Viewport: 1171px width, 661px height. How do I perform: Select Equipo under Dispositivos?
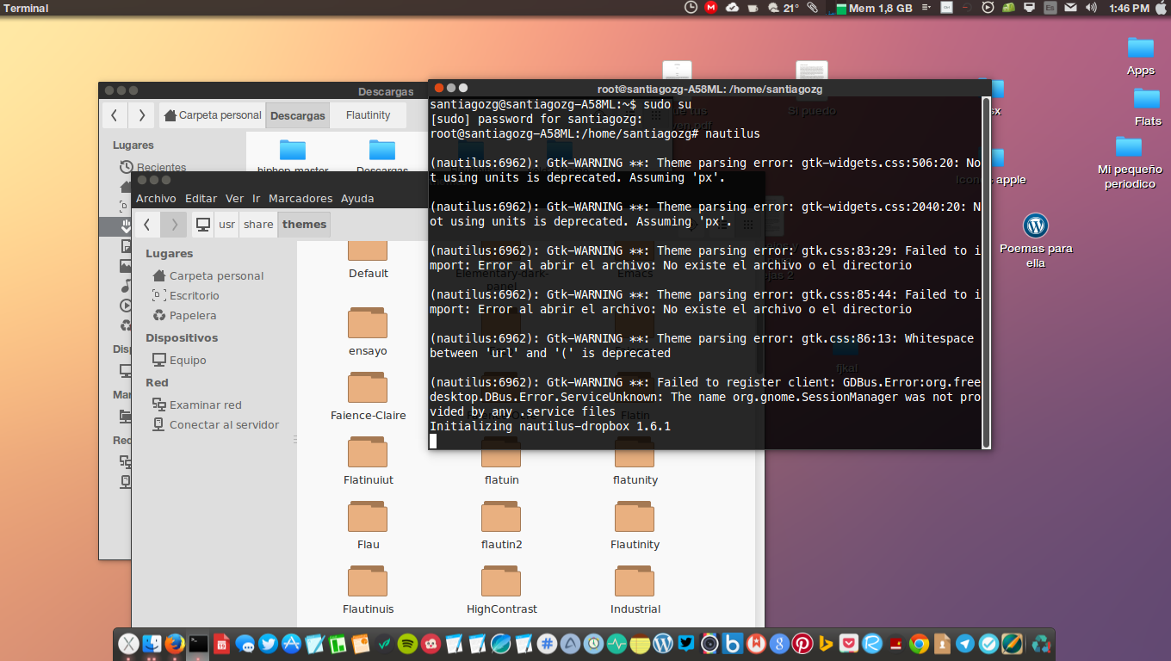[179, 360]
